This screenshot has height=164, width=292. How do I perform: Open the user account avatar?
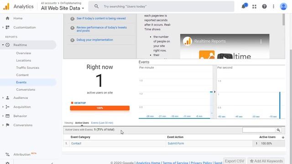pos(283,6)
